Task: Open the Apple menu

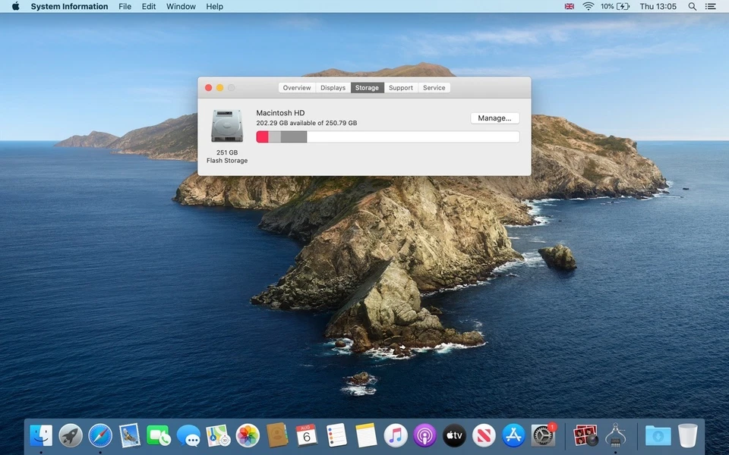Action: (15, 7)
